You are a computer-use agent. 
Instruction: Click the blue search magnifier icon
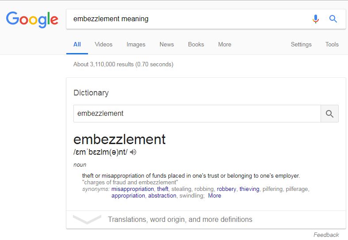coord(333,19)
